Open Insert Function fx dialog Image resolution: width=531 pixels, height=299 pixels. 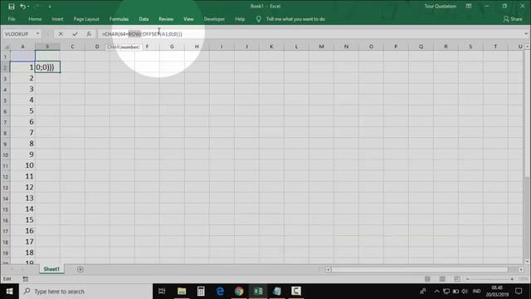tap(89, 34)
